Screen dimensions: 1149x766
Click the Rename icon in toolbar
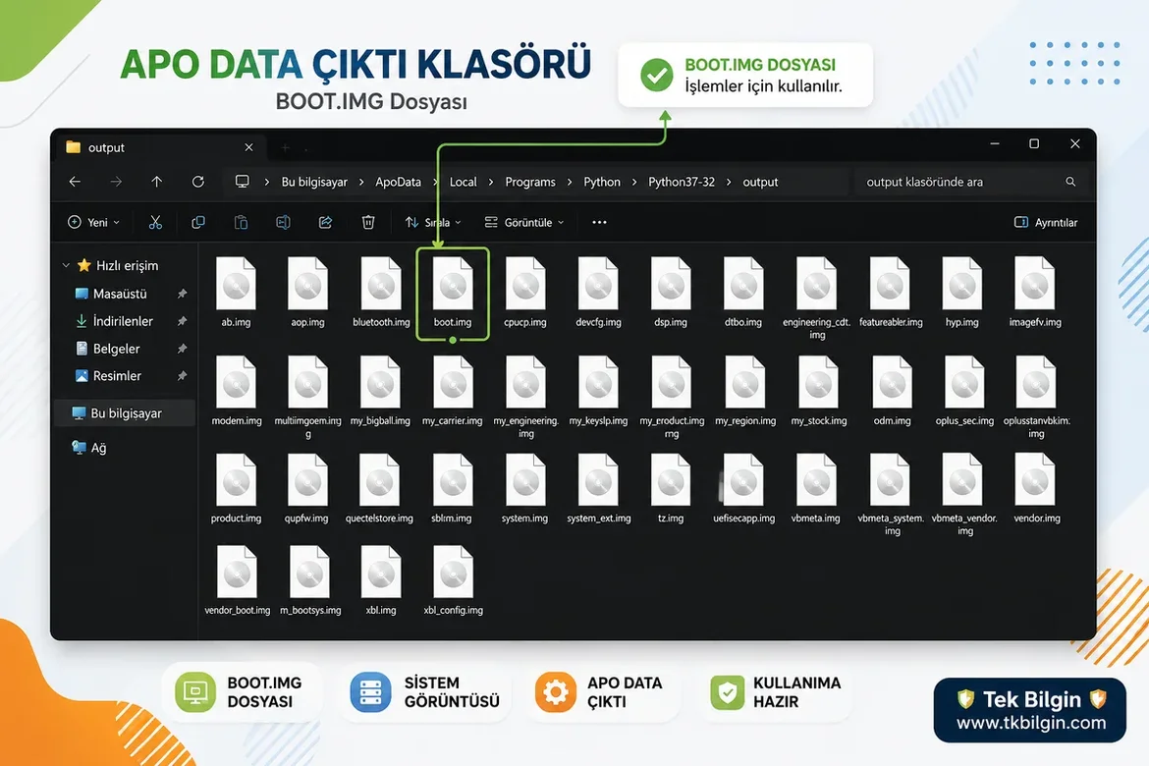[283, 222]
